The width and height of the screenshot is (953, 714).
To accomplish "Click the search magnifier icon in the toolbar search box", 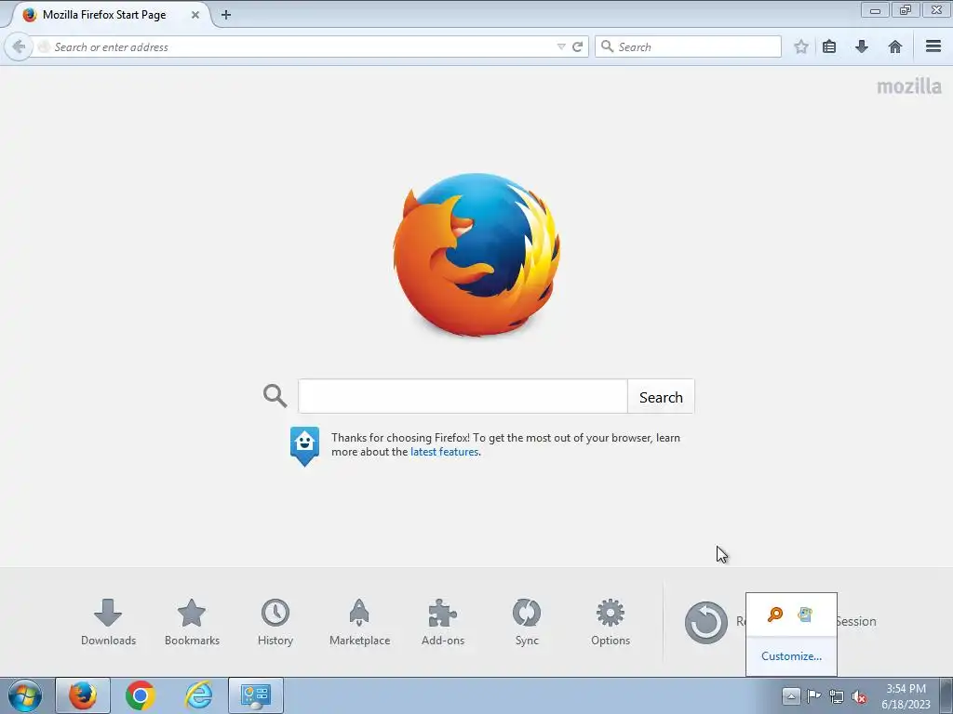I will tap(607, 46).
